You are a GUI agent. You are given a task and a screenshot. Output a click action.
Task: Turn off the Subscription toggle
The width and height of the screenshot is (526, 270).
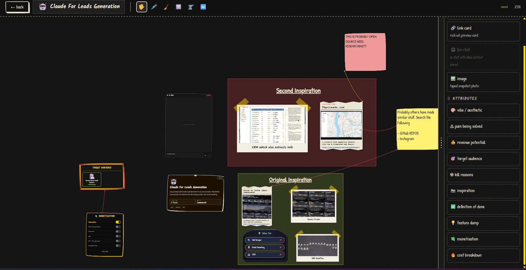pyautogui.click(x=118, y=222)
